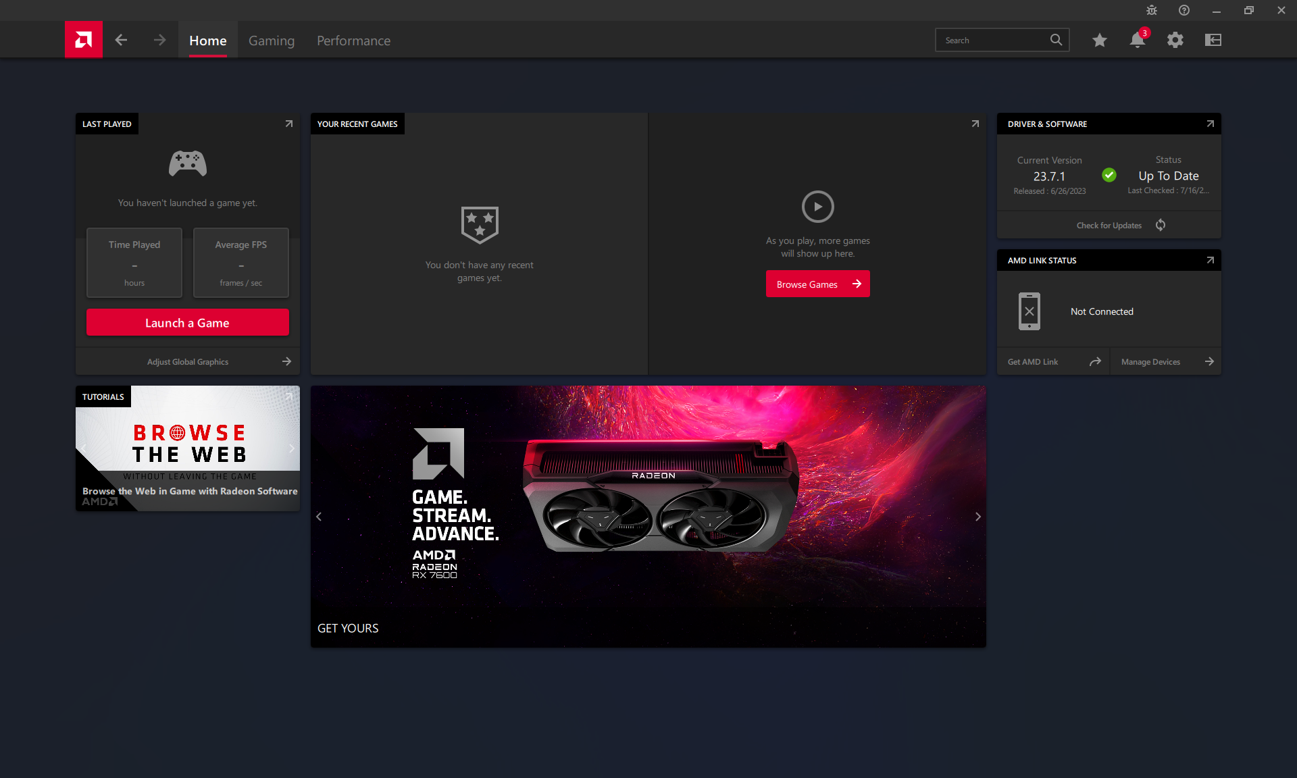Click the search magnifier icon
Screen dimensions: 1297x778
1056,40
